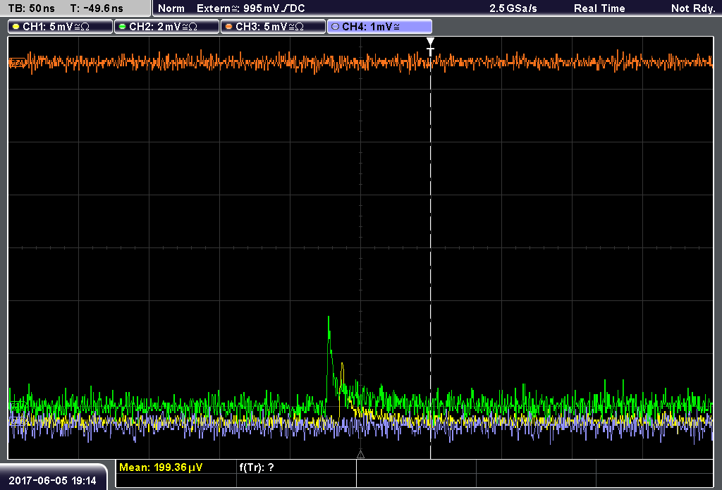Click the Not Rdy. status indicator
The height and width of the screenshot is (490, 722).
tap(693, 8)
